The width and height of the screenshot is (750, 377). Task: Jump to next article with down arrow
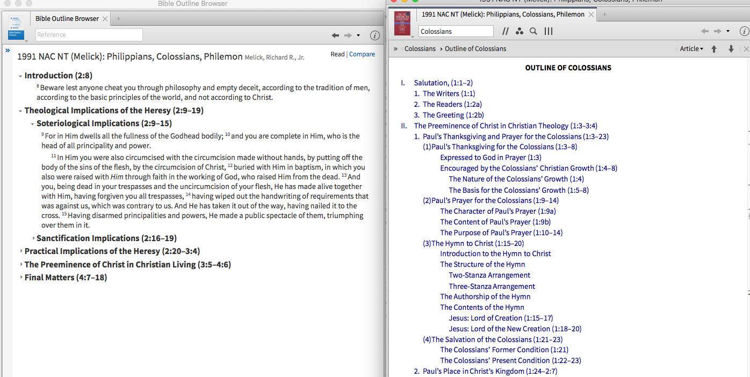(731, 49)
